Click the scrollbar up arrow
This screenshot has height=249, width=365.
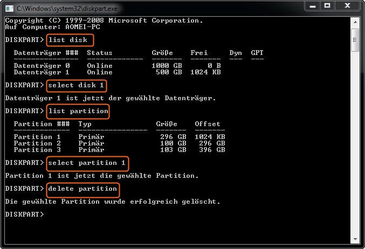(x=355, y=21)
